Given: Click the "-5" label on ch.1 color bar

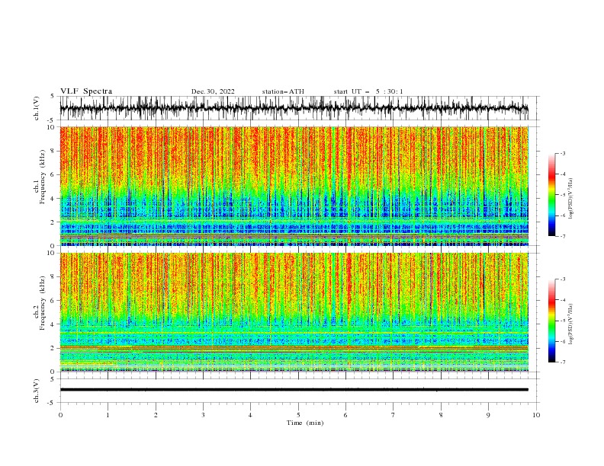Looking at the screenshot, I should coord(562,195).
